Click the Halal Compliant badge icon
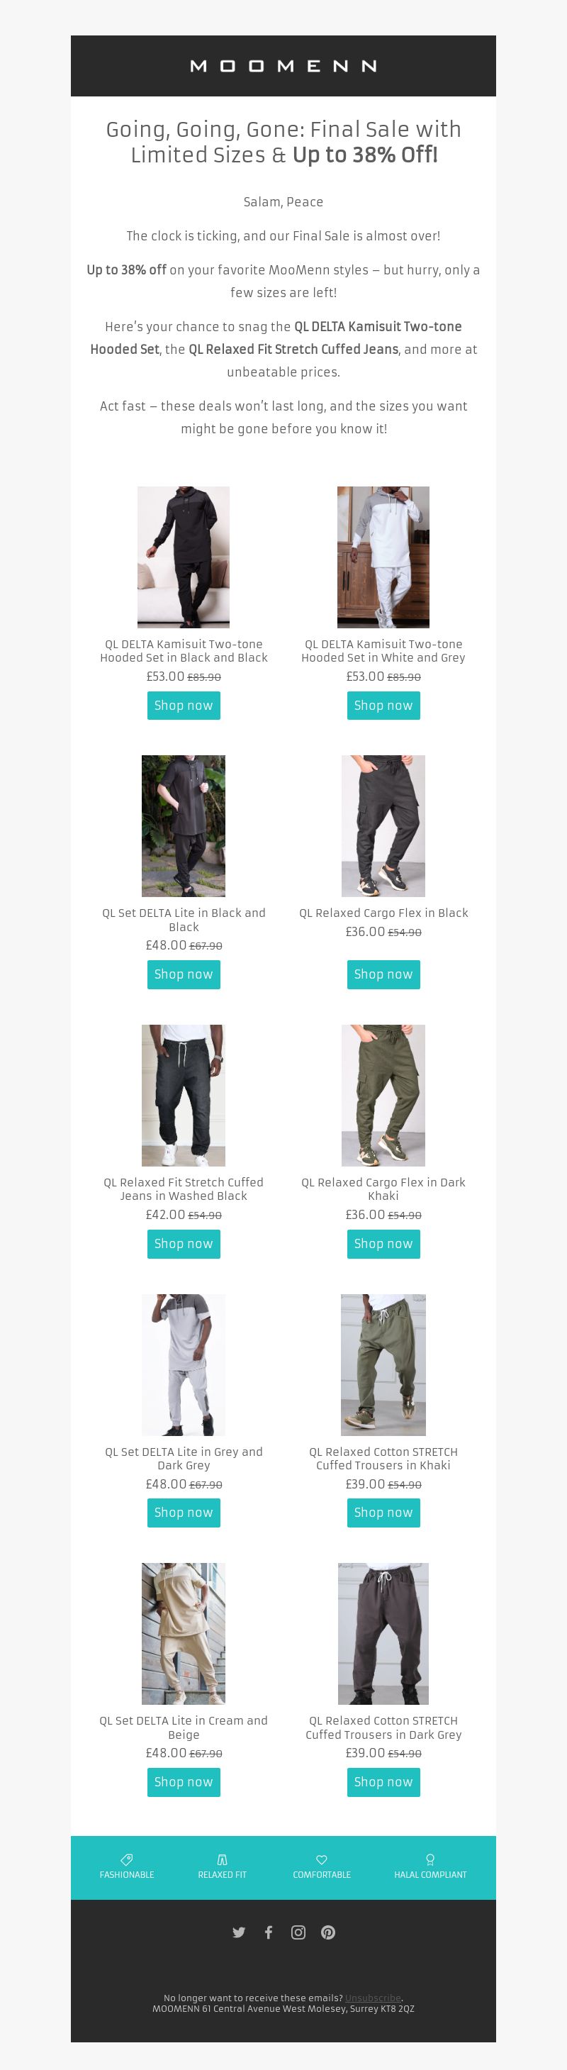 430,1859
